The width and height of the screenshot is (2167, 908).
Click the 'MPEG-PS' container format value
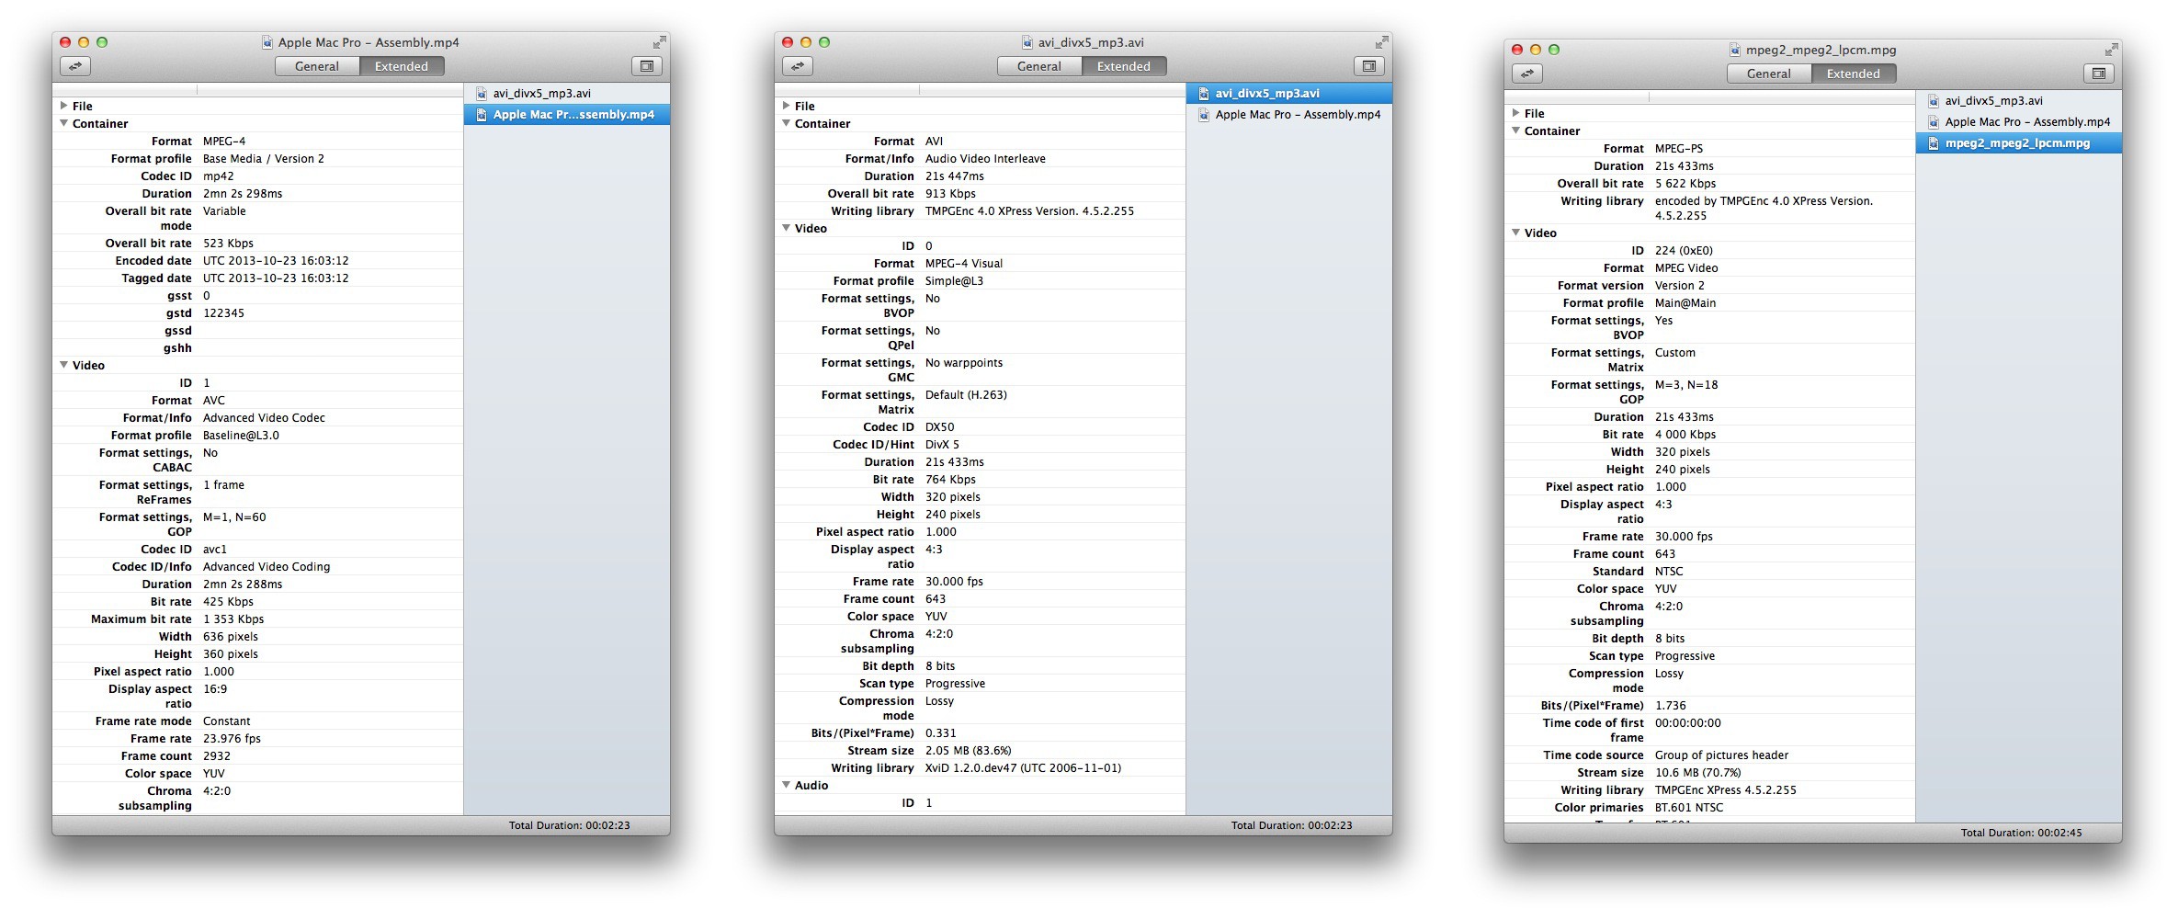[x=1679, y=149]
